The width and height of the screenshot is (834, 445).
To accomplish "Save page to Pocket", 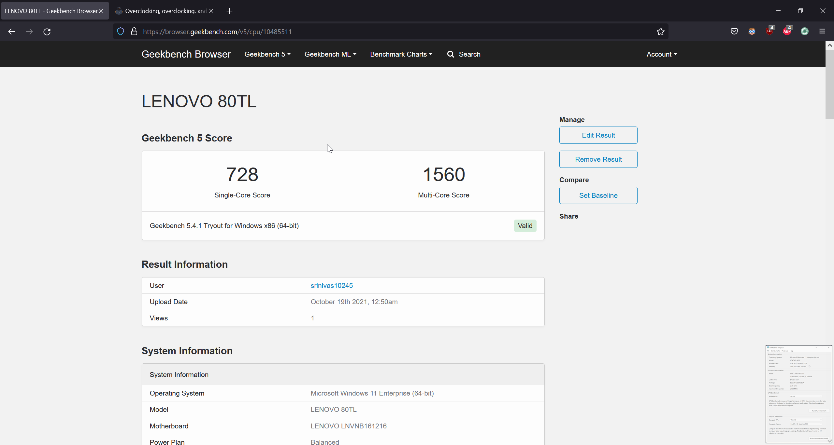I will pos(734,32).
